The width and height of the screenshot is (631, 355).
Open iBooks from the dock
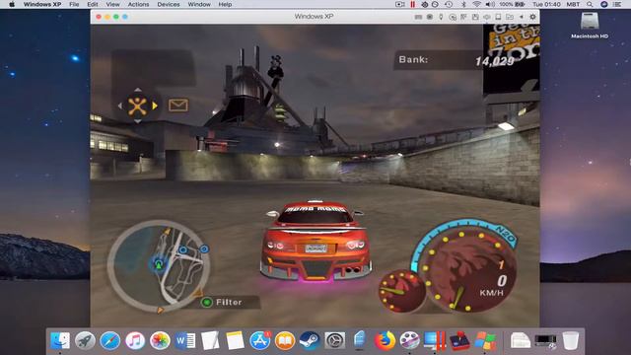tap(285, 340)
